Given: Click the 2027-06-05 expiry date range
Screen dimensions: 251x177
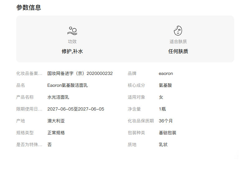Looking at the screenshot, I should [76, 109].
